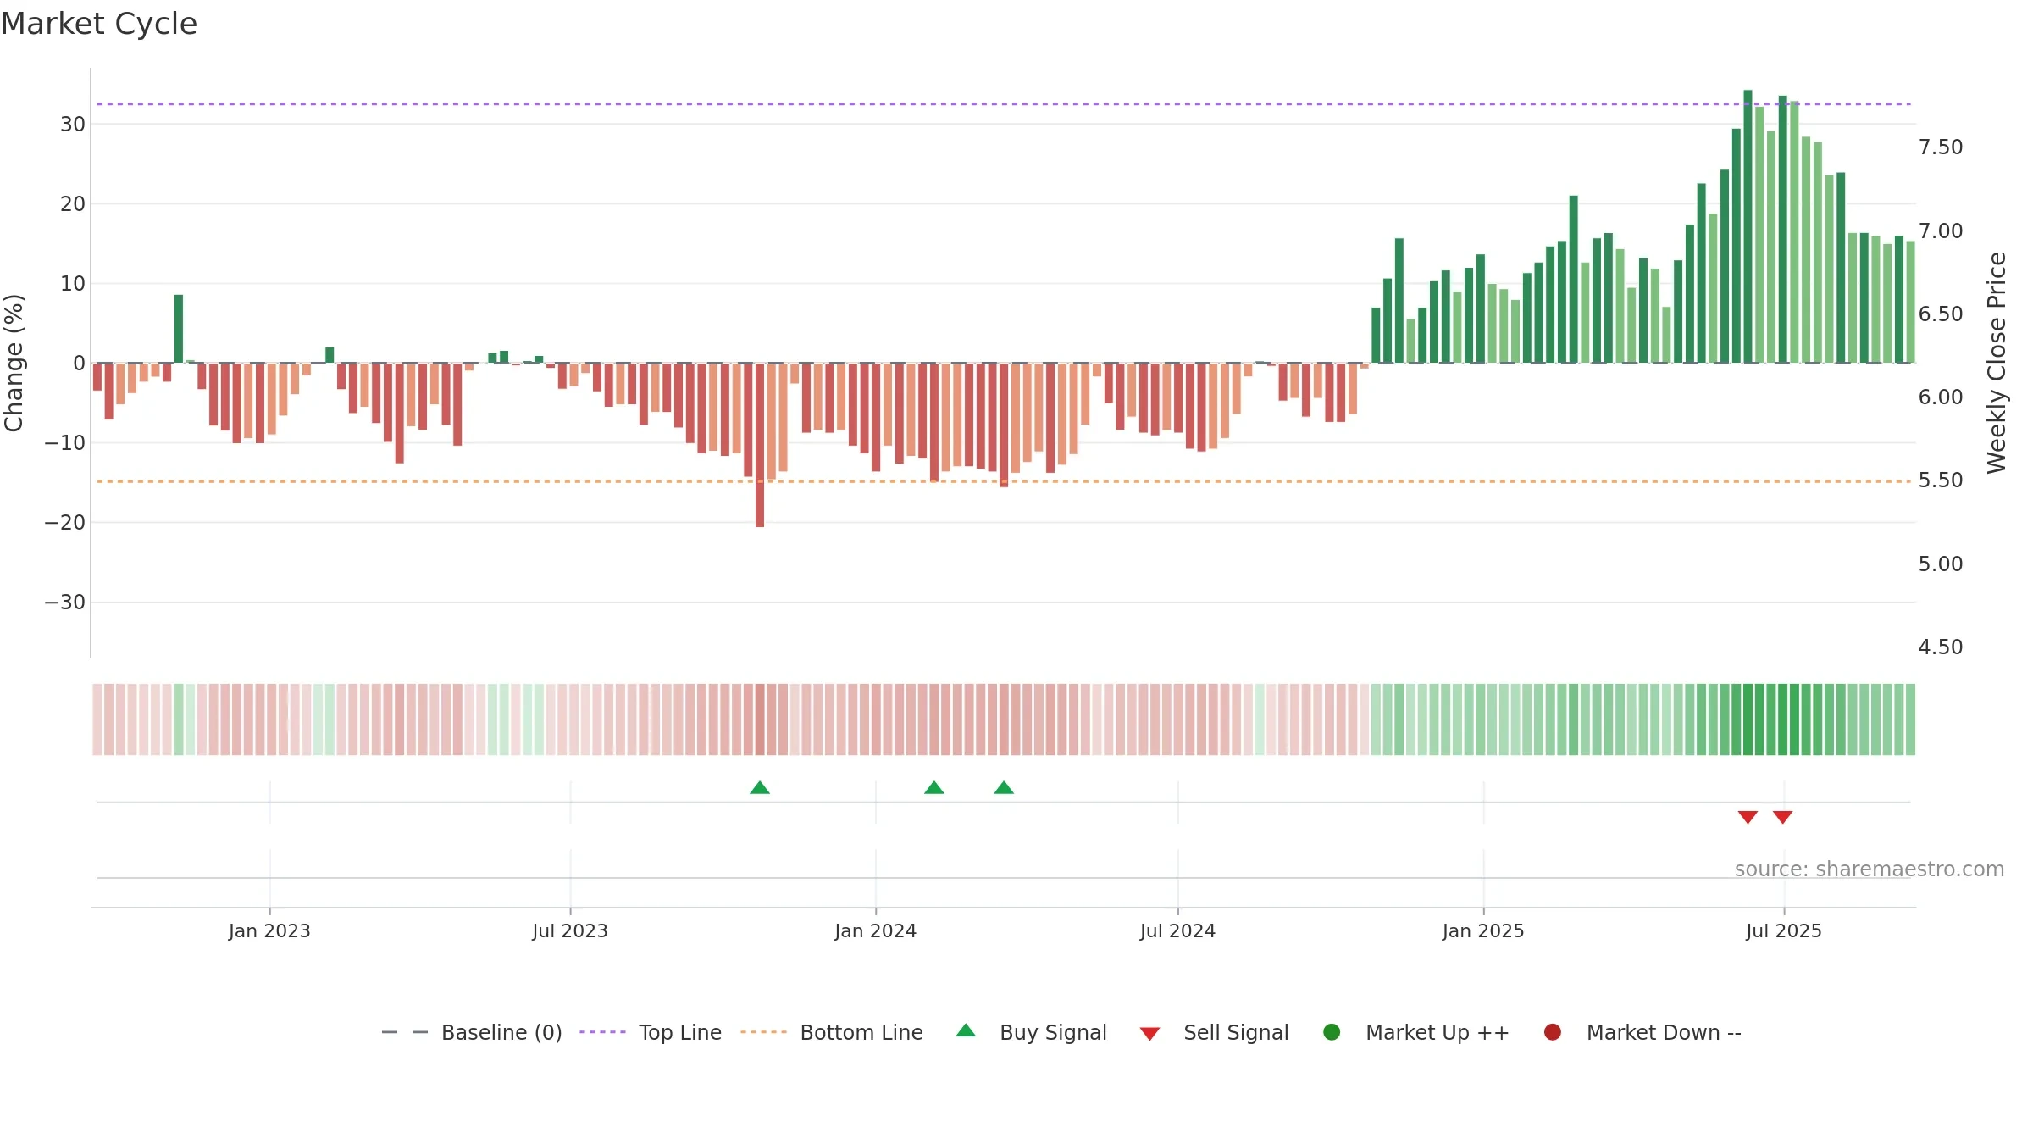Click the Market Cycle chart title

coord(99,24)
